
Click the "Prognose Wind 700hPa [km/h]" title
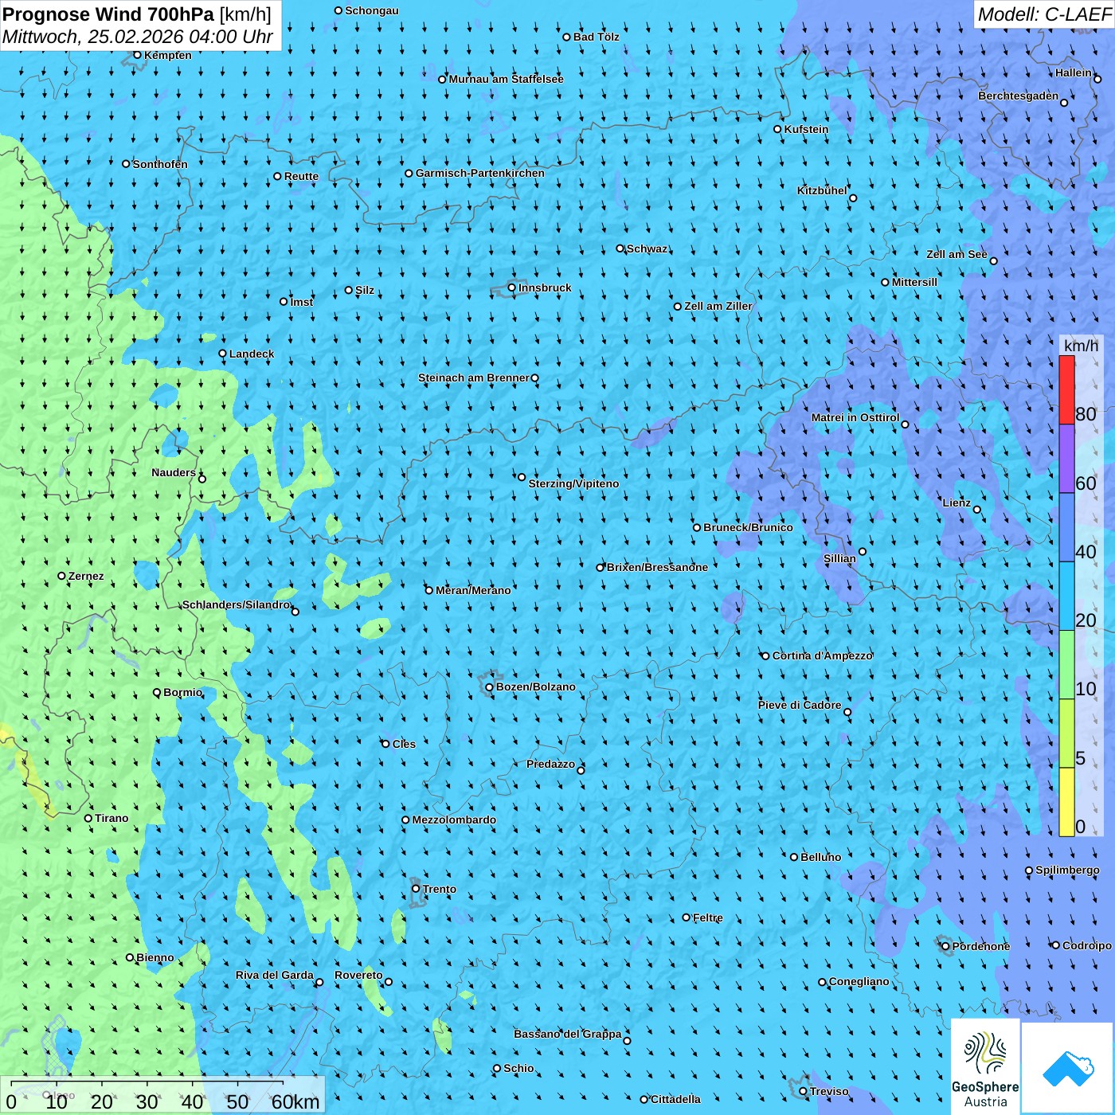point(137,14)
